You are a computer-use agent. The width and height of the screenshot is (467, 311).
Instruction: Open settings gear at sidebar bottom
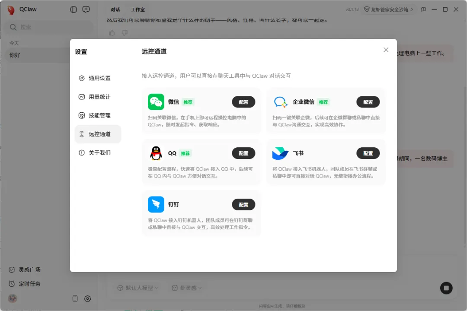[87, 298]
